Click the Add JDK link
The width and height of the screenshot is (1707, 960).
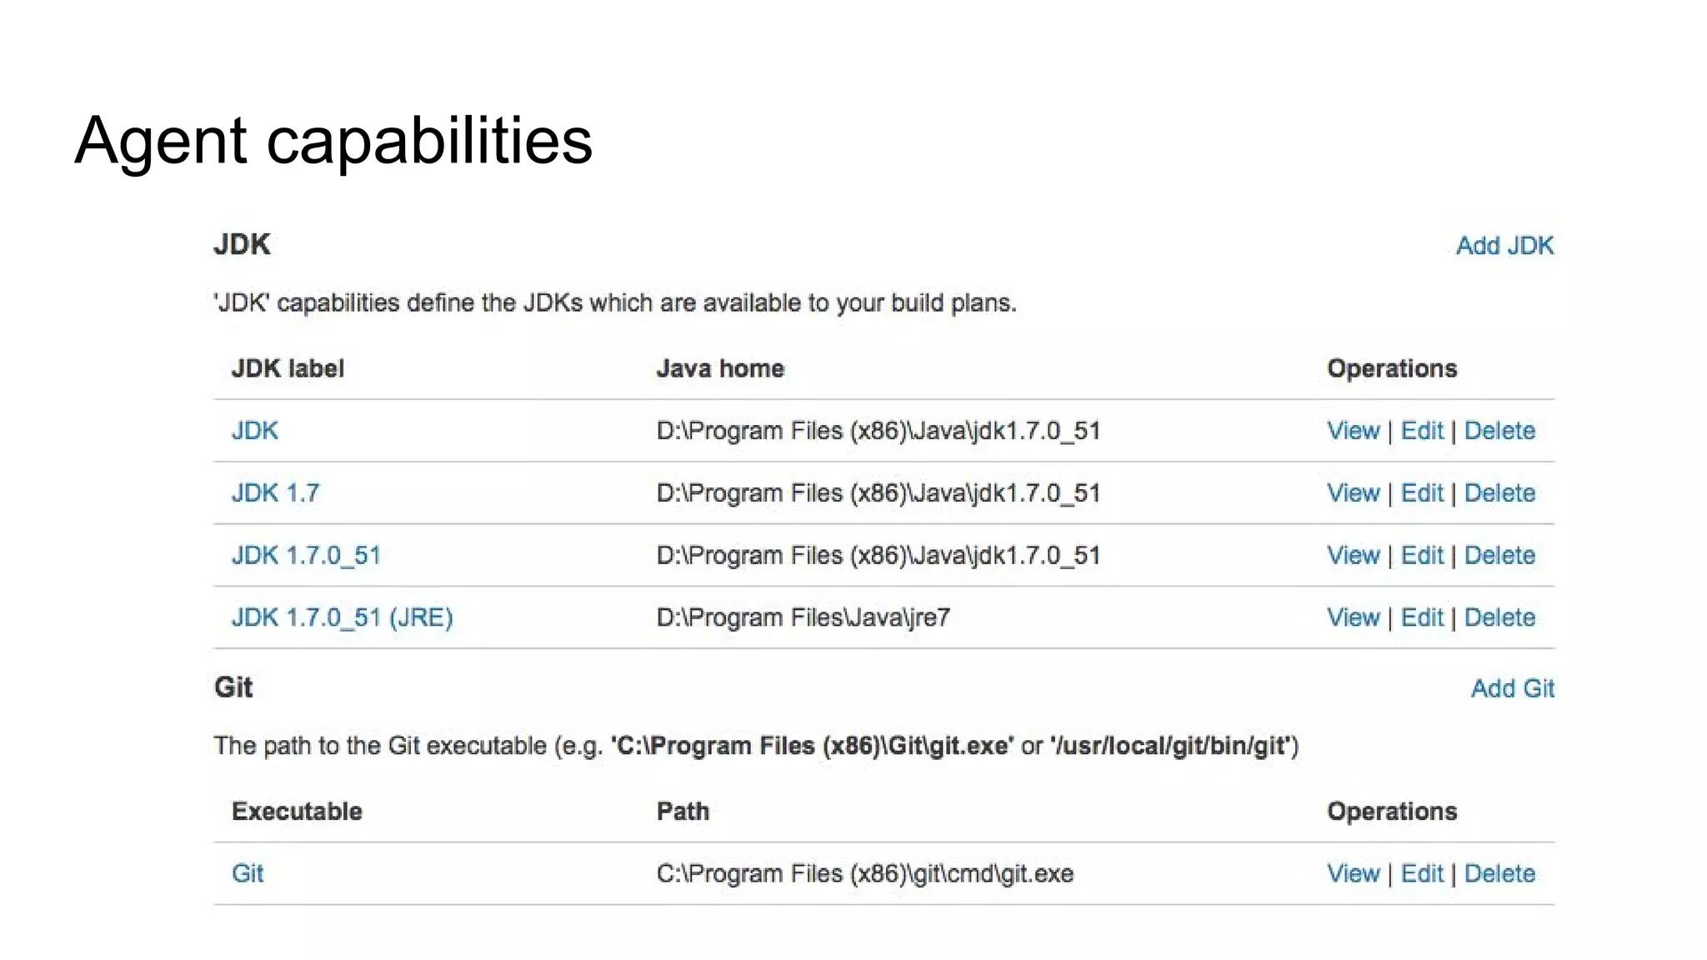pyautogui.click(x=1504, y=246)
